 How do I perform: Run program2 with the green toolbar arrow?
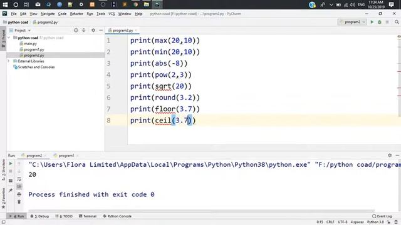(372, 22)
